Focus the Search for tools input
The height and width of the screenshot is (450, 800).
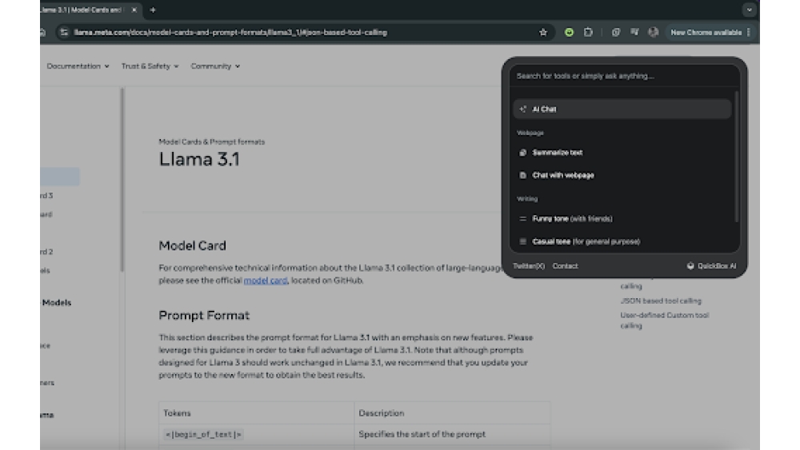coord(625,76)
